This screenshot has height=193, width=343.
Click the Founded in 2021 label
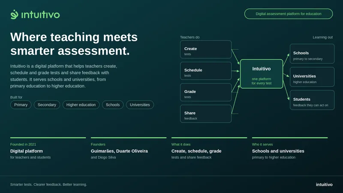tap(23, 145)
